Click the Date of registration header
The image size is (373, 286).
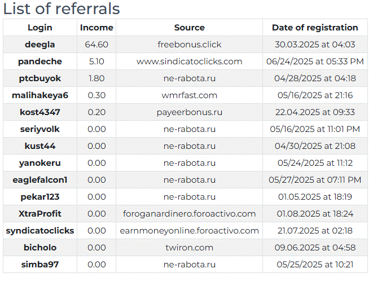(315, 28)
